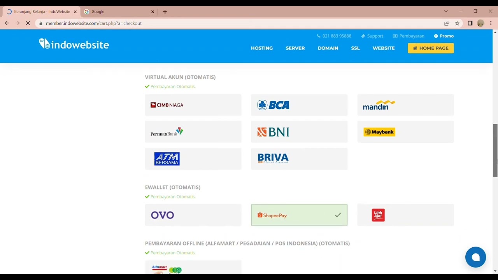Open DOMAIN menu
498x280 pixels.
click(328, 48)
